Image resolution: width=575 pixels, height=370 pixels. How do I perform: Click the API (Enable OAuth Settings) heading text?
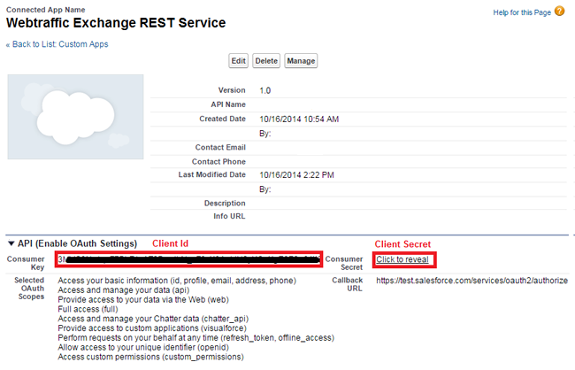77,243
